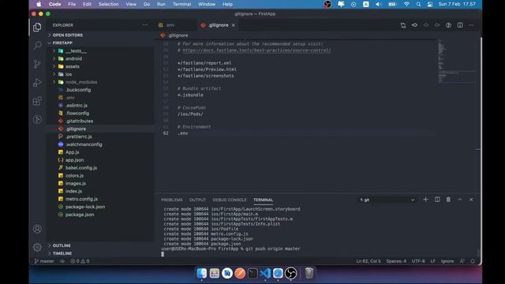
Task: Open the Selection menu
Action: click(109, 4)
